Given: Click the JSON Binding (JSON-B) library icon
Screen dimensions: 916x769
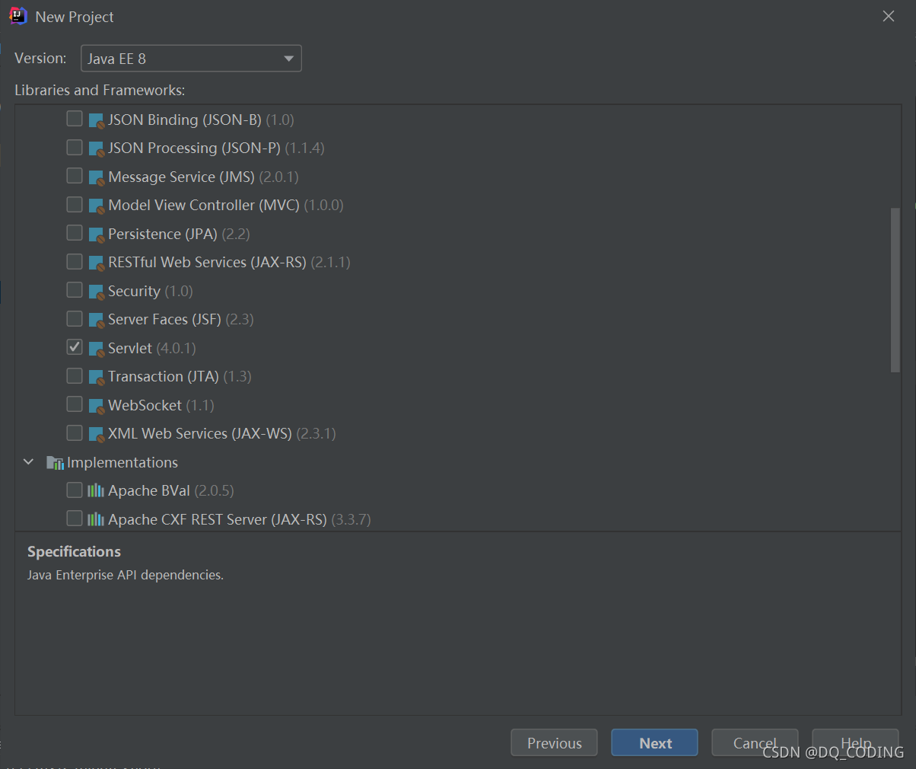Looking at the screenshot, I should pyautogui.click(x=96, y=120).
